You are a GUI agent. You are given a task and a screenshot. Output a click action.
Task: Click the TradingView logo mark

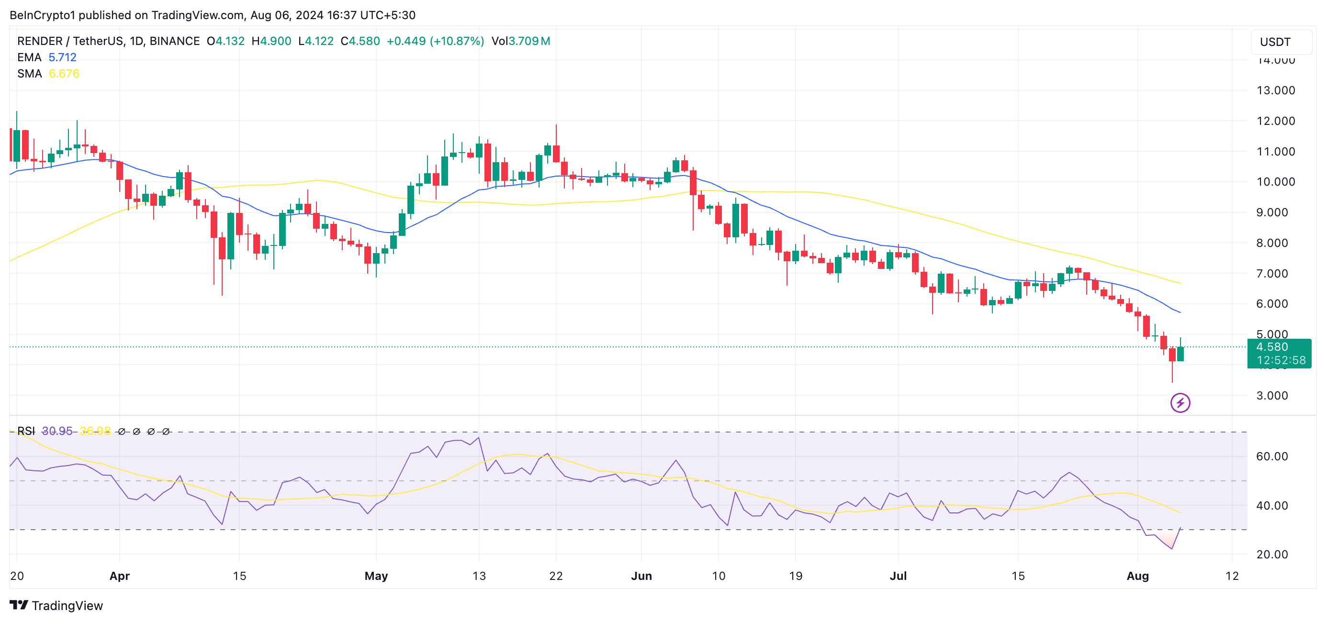pyautogui.click(x=19, y=605)
